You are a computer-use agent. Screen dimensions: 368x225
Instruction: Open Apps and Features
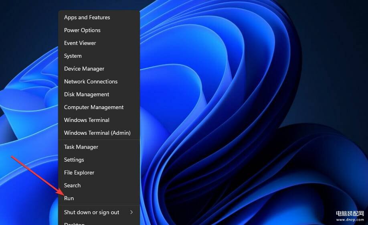pyautogui.click(x=99, y=17)
